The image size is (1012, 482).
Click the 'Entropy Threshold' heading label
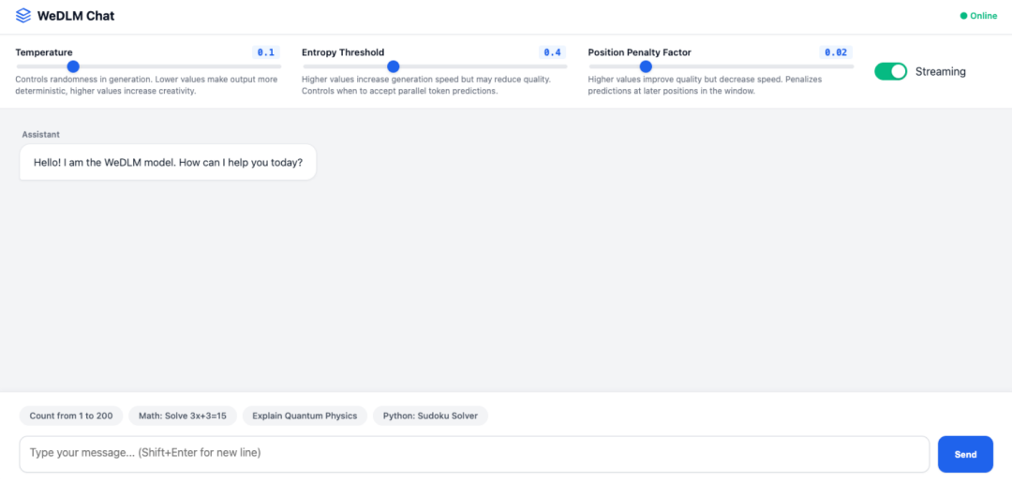point(343,52)
